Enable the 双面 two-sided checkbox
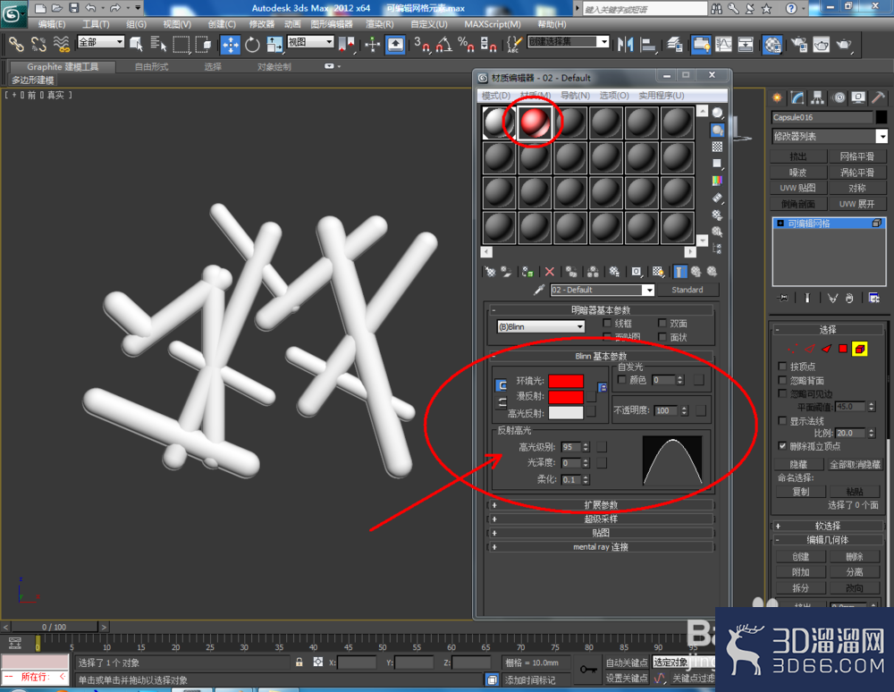The width and height of the screenshot is (894, 692). pos(662,323)
